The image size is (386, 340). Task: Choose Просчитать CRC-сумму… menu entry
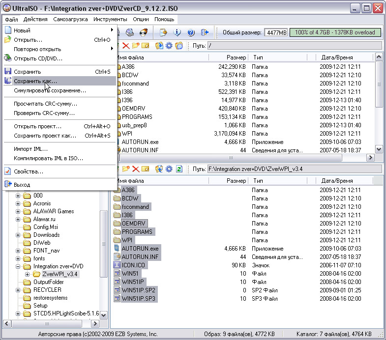[60, 104]
